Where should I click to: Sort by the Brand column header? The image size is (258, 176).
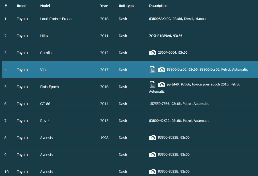tap(22, 6)
